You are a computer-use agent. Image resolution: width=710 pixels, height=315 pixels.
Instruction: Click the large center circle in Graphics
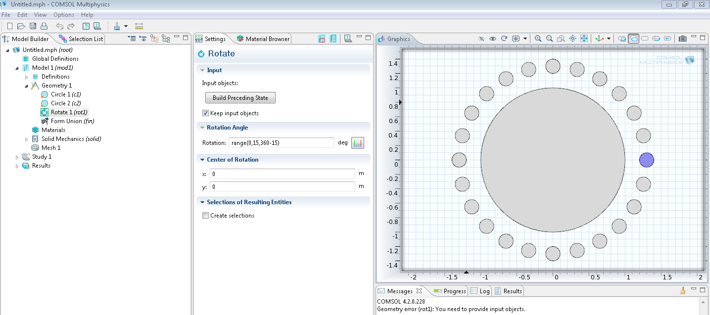point(553,160)
